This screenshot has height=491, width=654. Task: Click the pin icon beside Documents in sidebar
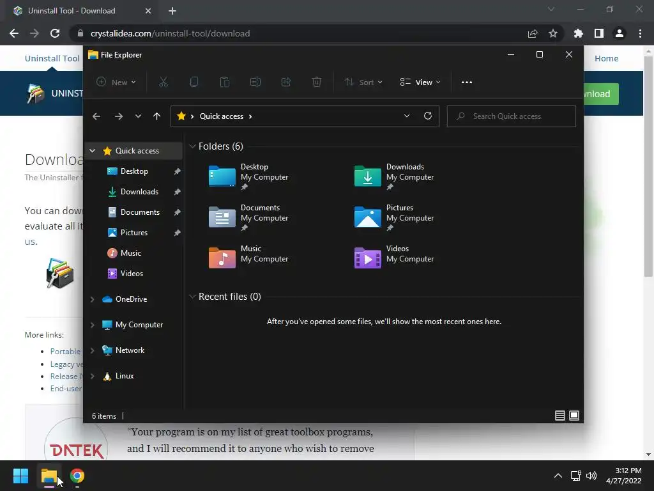pos(178,212)
